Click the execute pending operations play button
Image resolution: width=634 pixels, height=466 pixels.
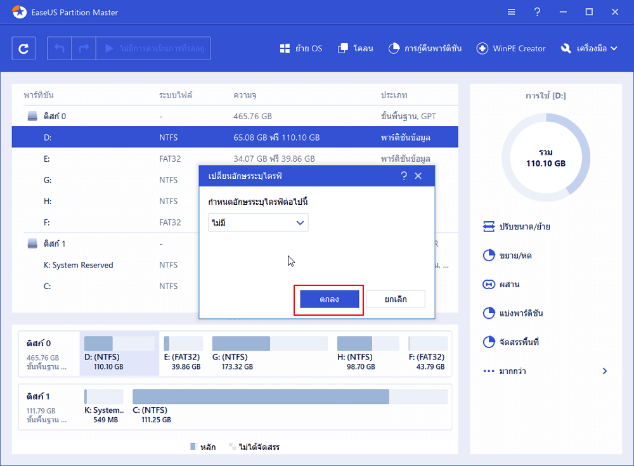153,49
